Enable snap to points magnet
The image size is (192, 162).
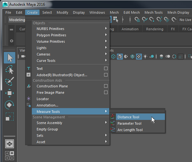tap(152, 20)
